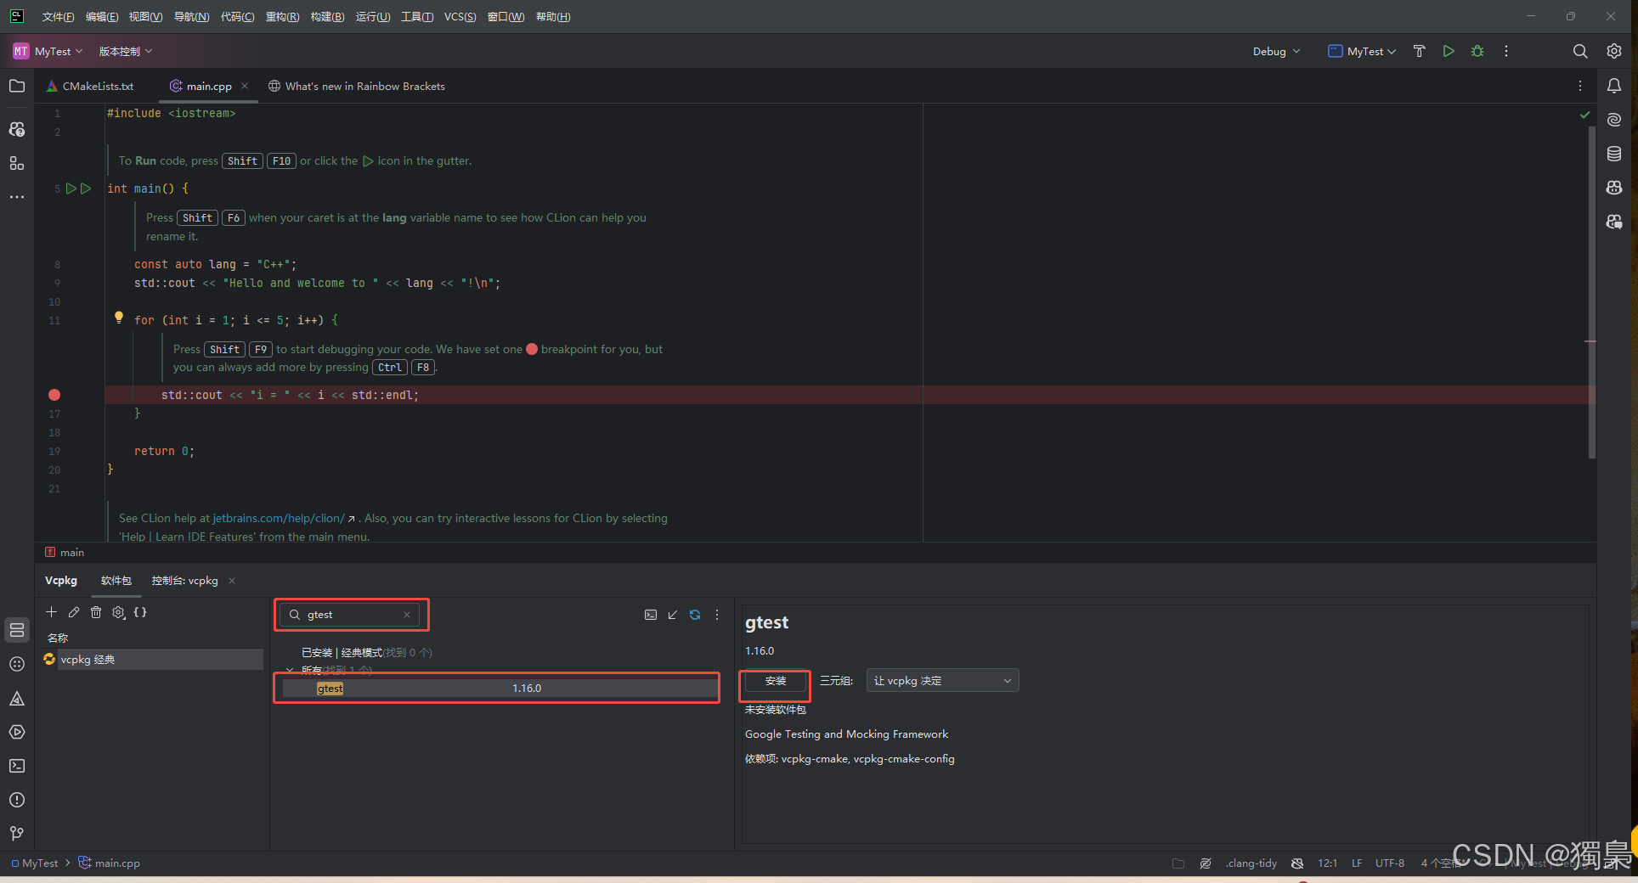This screenshot has height=883, width=1638.
Task: Select the vcpkg 经典 instance row
Action: coord(153,660)
